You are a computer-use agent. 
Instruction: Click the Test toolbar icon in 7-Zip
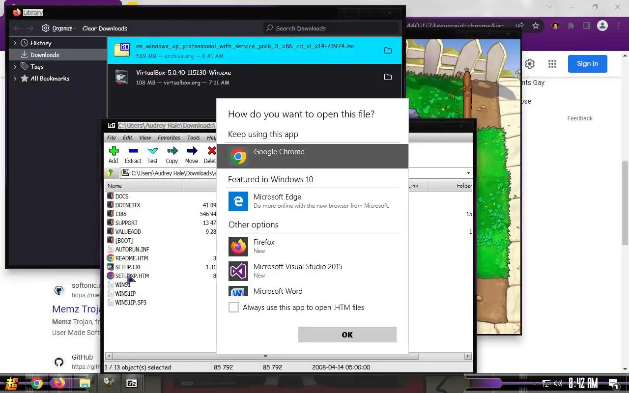[x=152, y=151]
